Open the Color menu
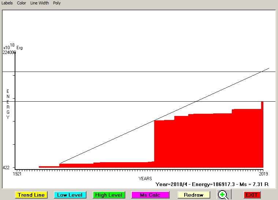This screenshot has height=200, width=278. (22, 3)
